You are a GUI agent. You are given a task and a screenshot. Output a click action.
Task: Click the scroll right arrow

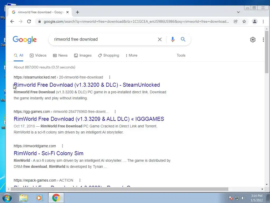coord(262,189)
